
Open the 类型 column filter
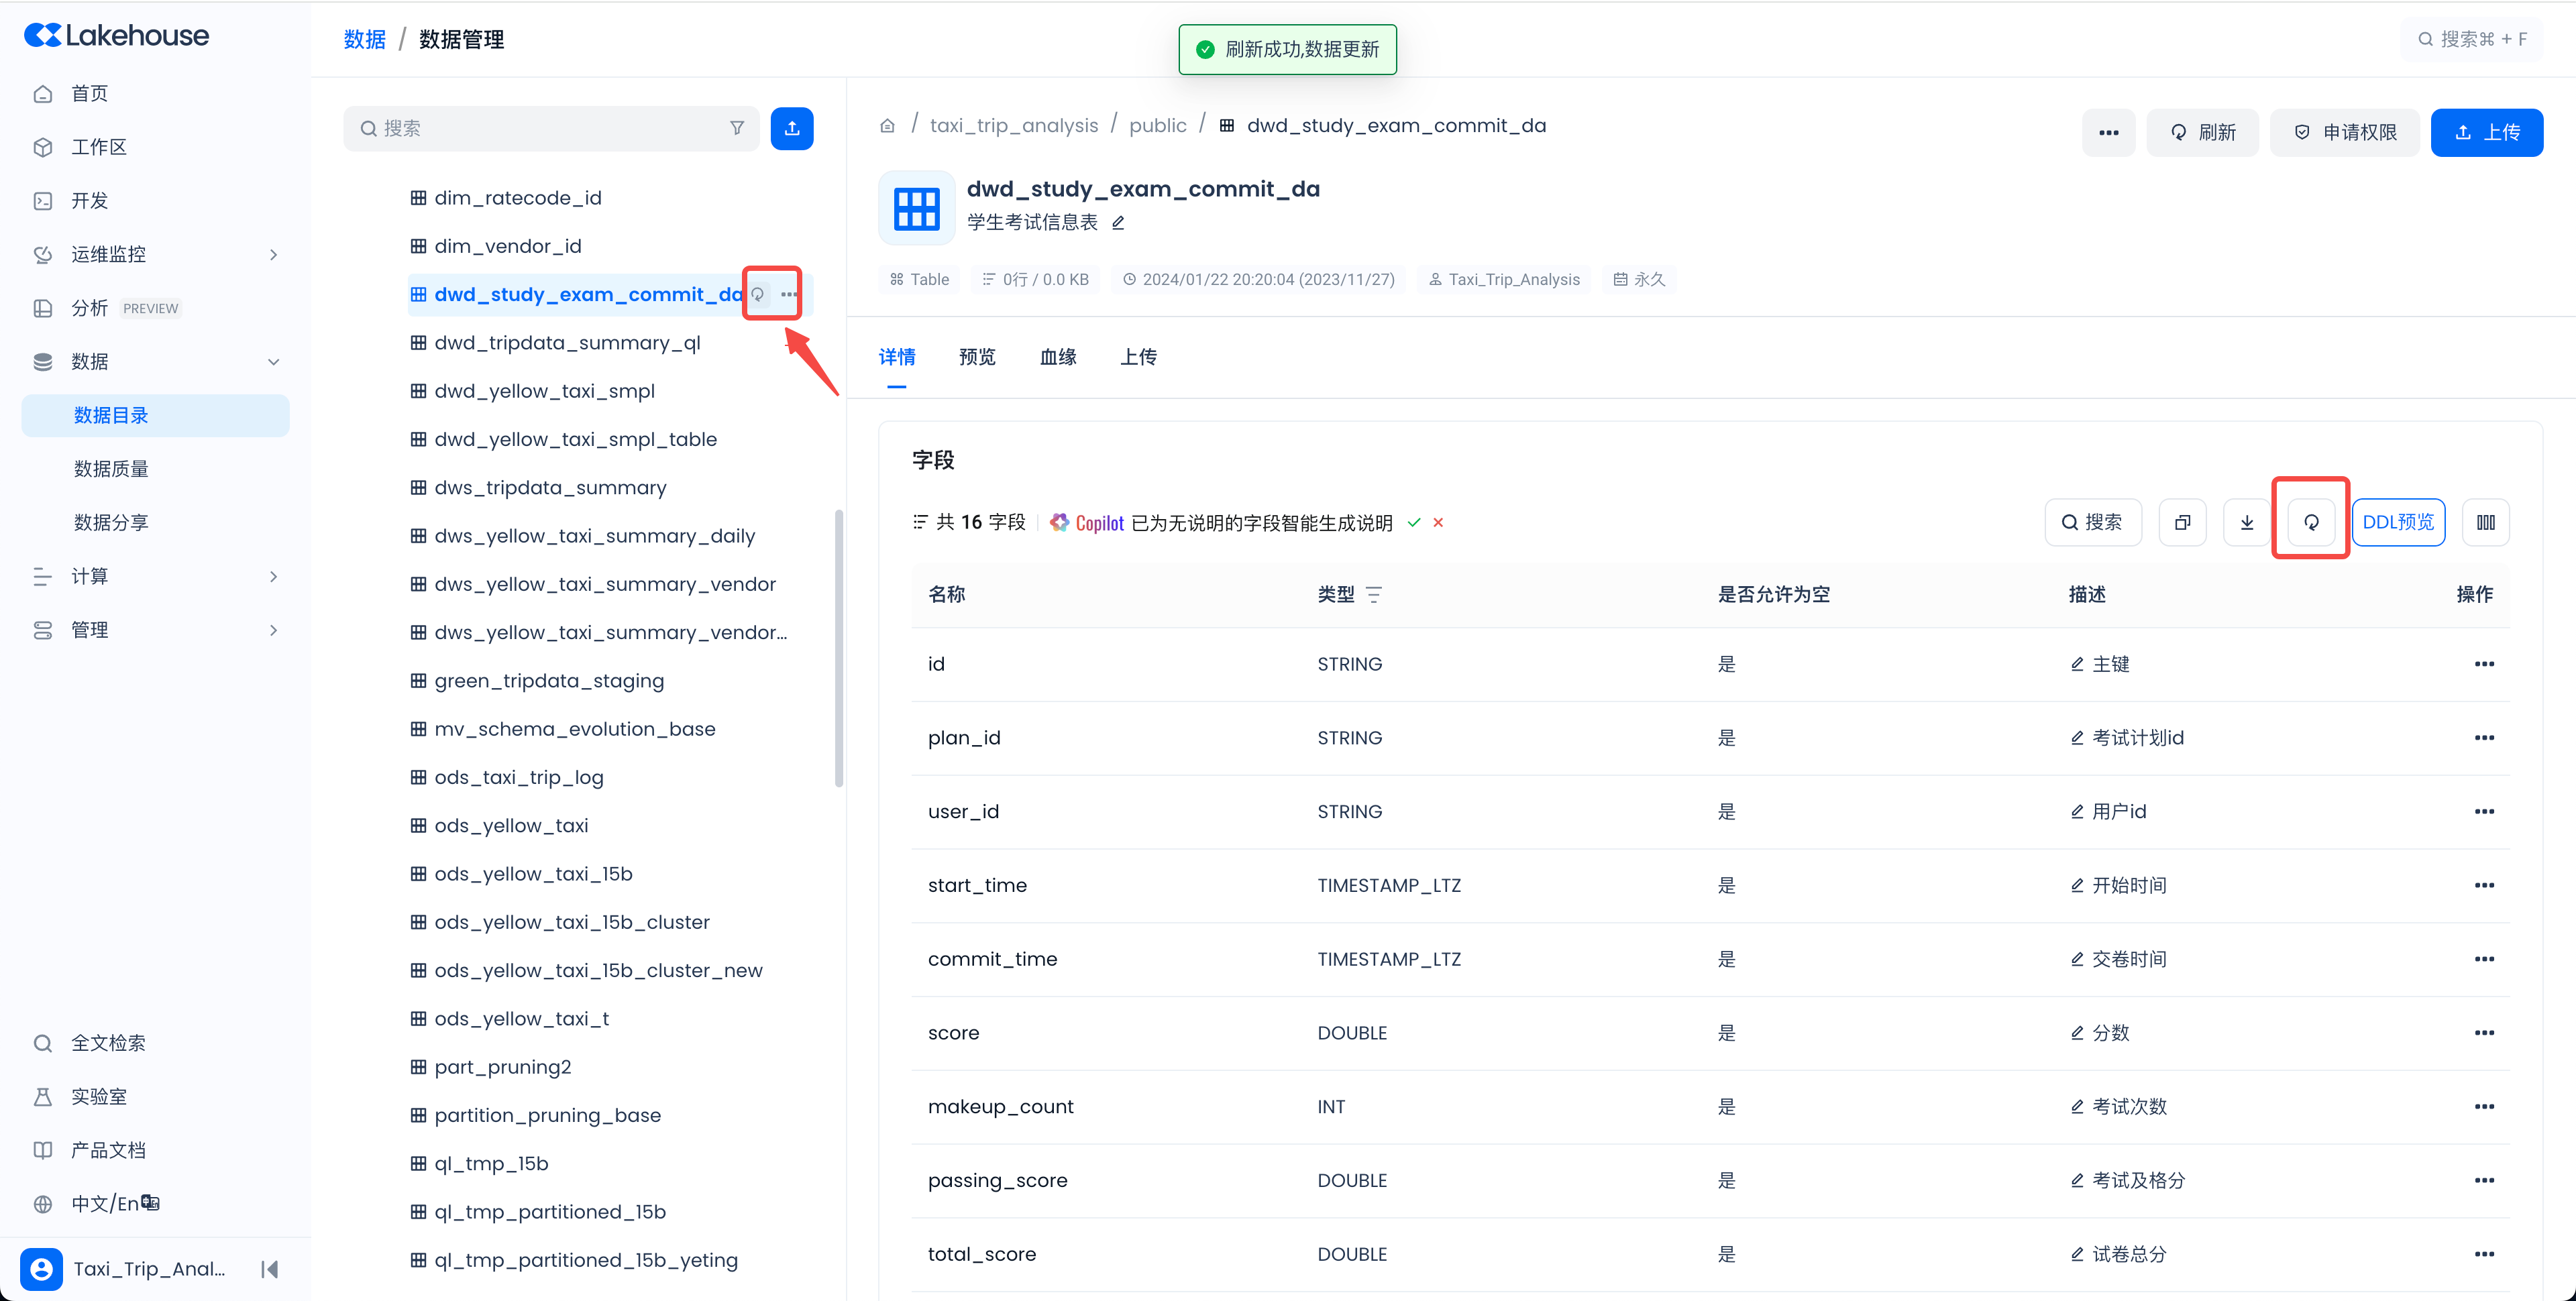pos(1374,594)
